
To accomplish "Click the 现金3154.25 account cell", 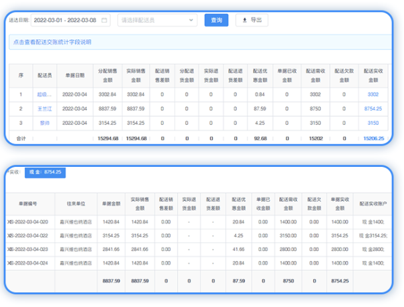I will [x=373, y=236].
